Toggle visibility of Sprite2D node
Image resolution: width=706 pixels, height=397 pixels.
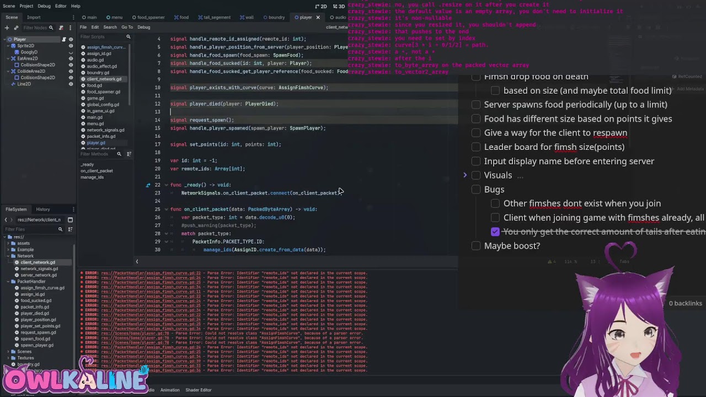[x=71, y=46]
